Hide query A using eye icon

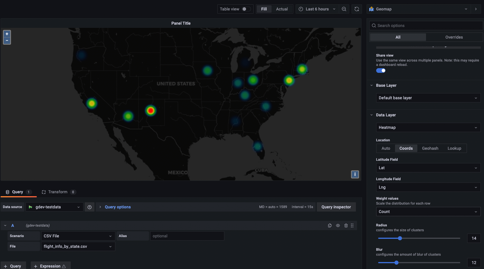[338, 225]
